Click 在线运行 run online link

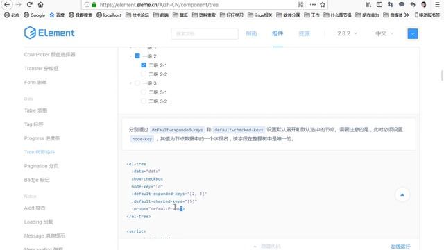tap(400, 247)
